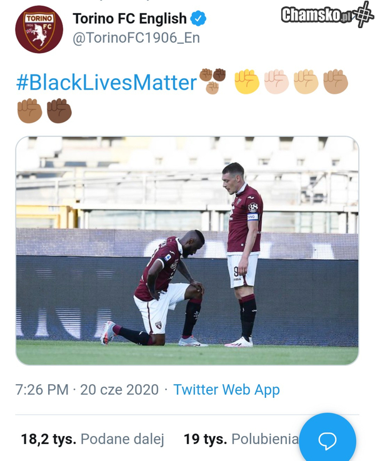Click the blue verified badge
Screen dimensions: 375x461
coord(198,19)
